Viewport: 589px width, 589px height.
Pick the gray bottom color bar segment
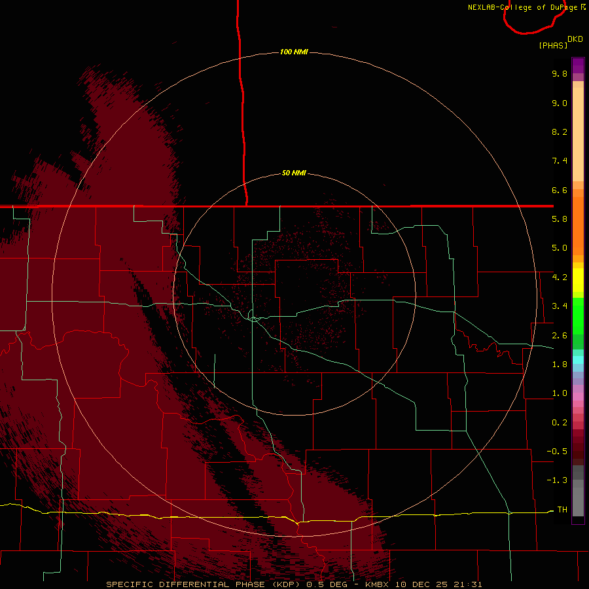pyautogui.click(x=578, y=501)
